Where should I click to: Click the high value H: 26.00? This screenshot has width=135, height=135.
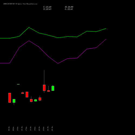click(x=69, y=7)
